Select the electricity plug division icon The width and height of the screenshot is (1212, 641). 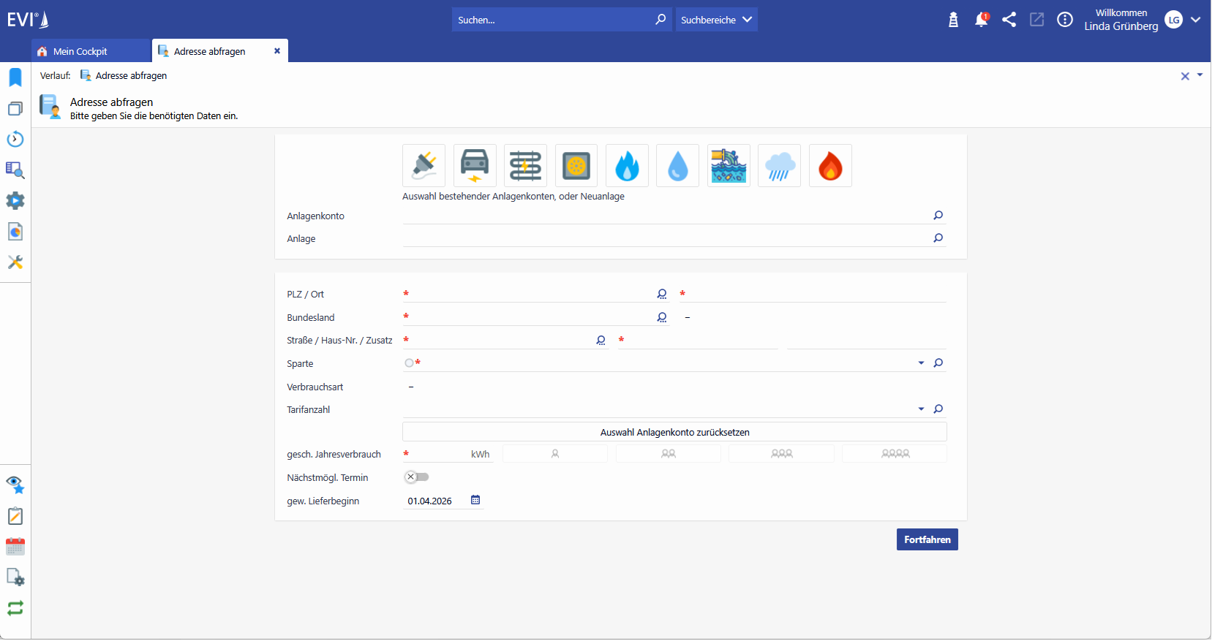tap(424, 166)
